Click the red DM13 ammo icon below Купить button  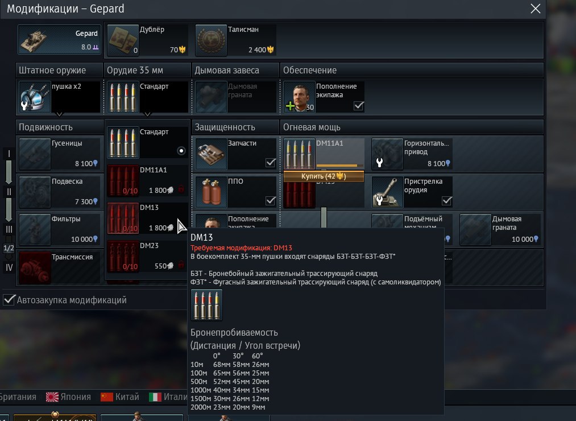point(299,195)
